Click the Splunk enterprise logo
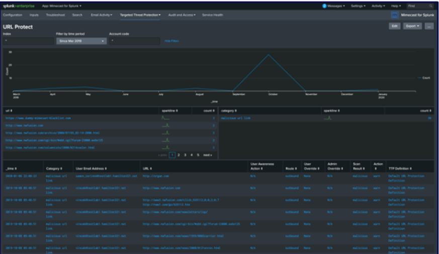 coord(19,6)
